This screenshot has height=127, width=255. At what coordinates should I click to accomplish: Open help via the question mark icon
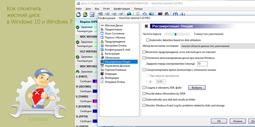pos(175,14)
